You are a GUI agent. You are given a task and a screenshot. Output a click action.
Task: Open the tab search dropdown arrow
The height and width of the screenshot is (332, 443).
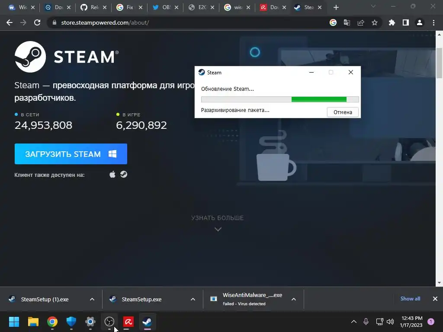pyautogui.click(x=373, y=6)
